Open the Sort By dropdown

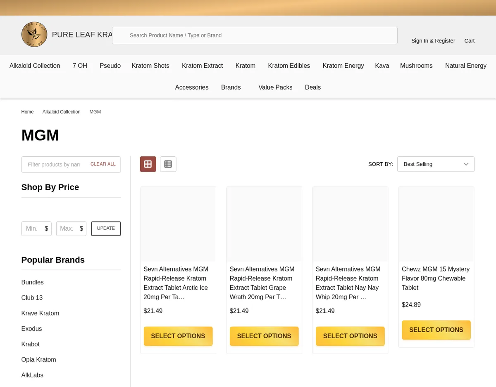tap(436, 164)
